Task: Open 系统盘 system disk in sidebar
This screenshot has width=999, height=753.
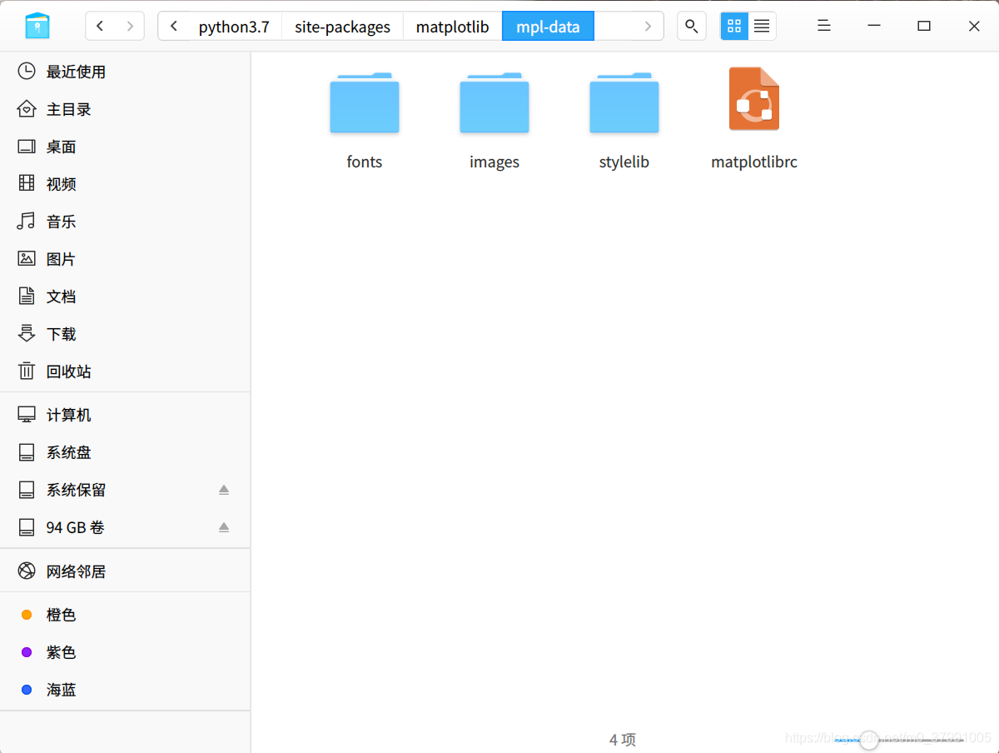Action: [125, 452]
